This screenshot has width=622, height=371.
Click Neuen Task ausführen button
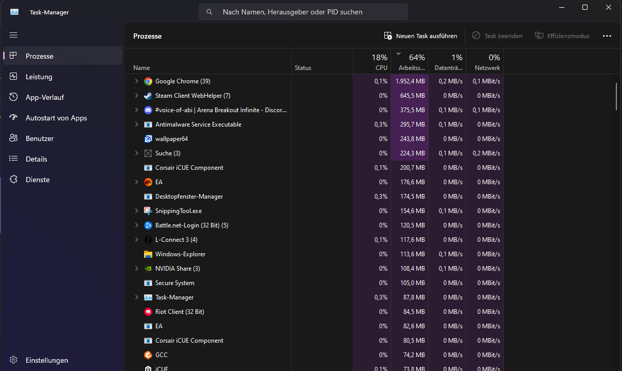(x=420, y=36)
